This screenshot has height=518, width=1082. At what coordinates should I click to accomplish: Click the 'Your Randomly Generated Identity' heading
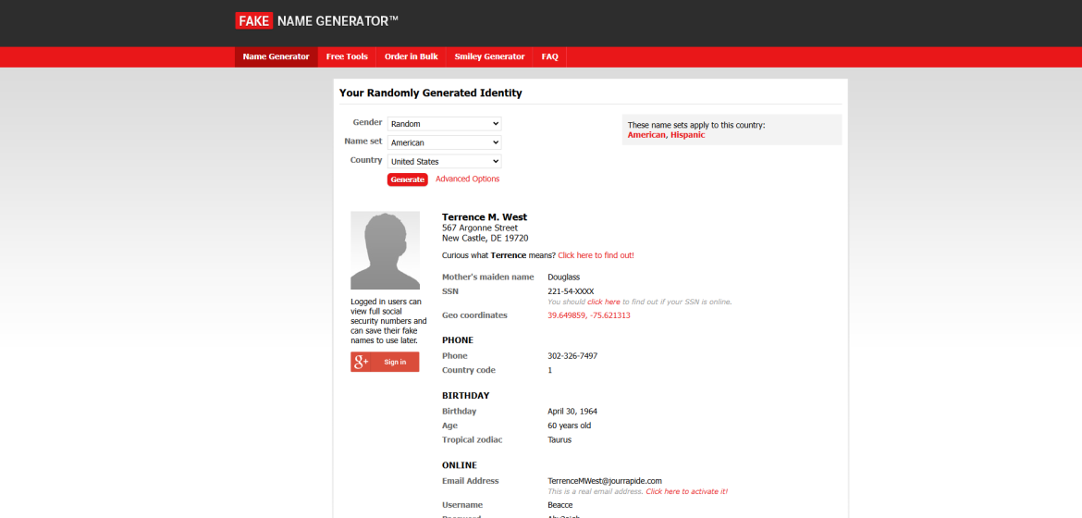(x=431, y=92)
